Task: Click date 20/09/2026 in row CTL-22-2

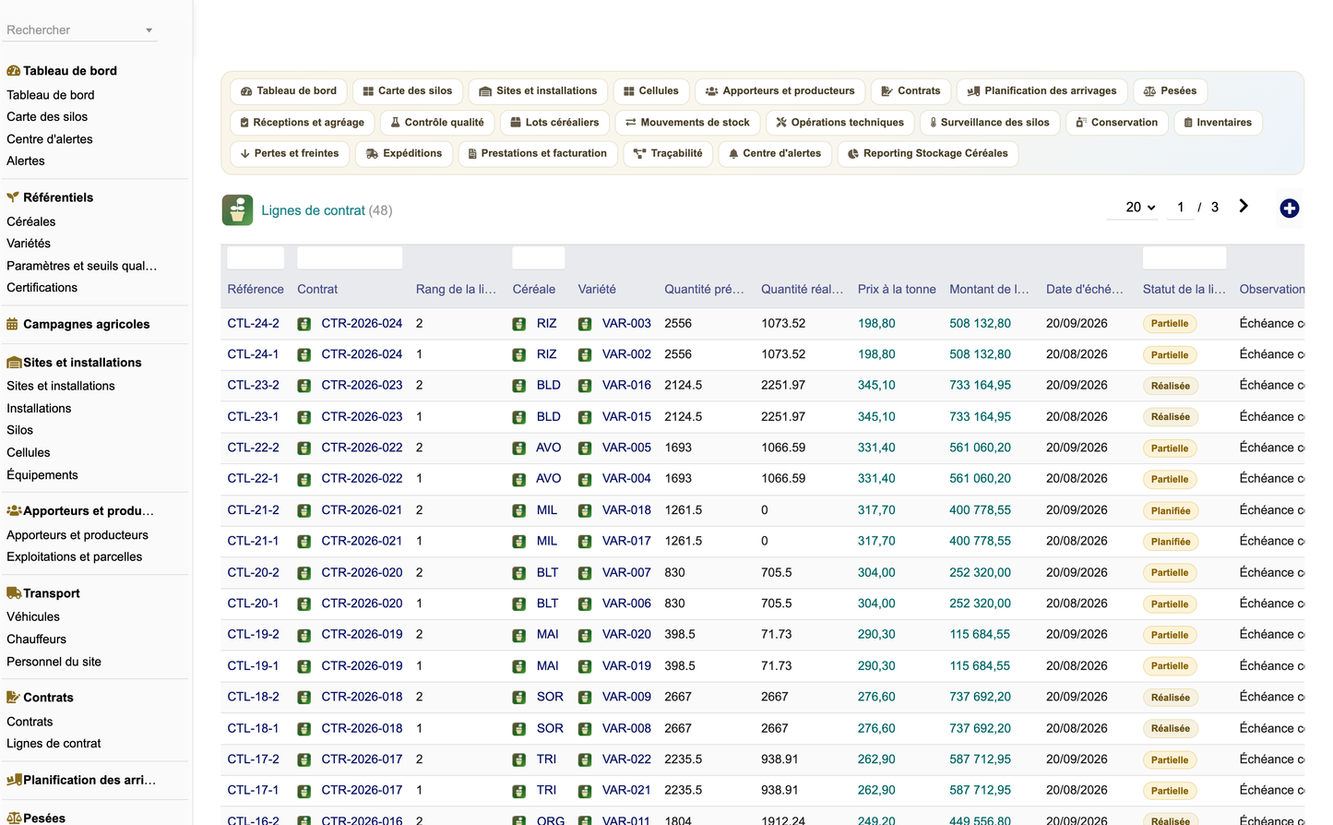Action: (1077, 448)
